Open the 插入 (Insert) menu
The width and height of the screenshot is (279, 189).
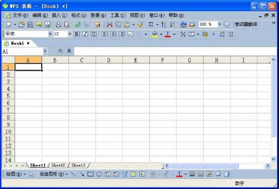tap(59, 15)
